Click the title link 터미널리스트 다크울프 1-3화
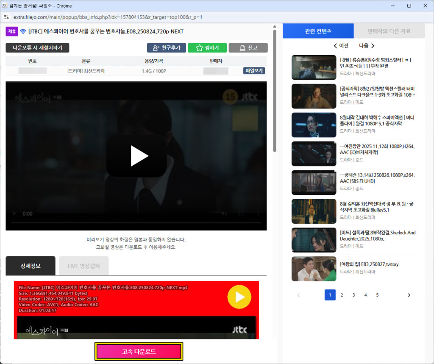 tap(378, 92)
